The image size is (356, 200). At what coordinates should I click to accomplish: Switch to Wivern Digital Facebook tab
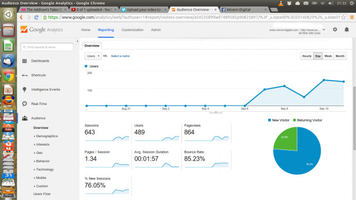point(244,9)
